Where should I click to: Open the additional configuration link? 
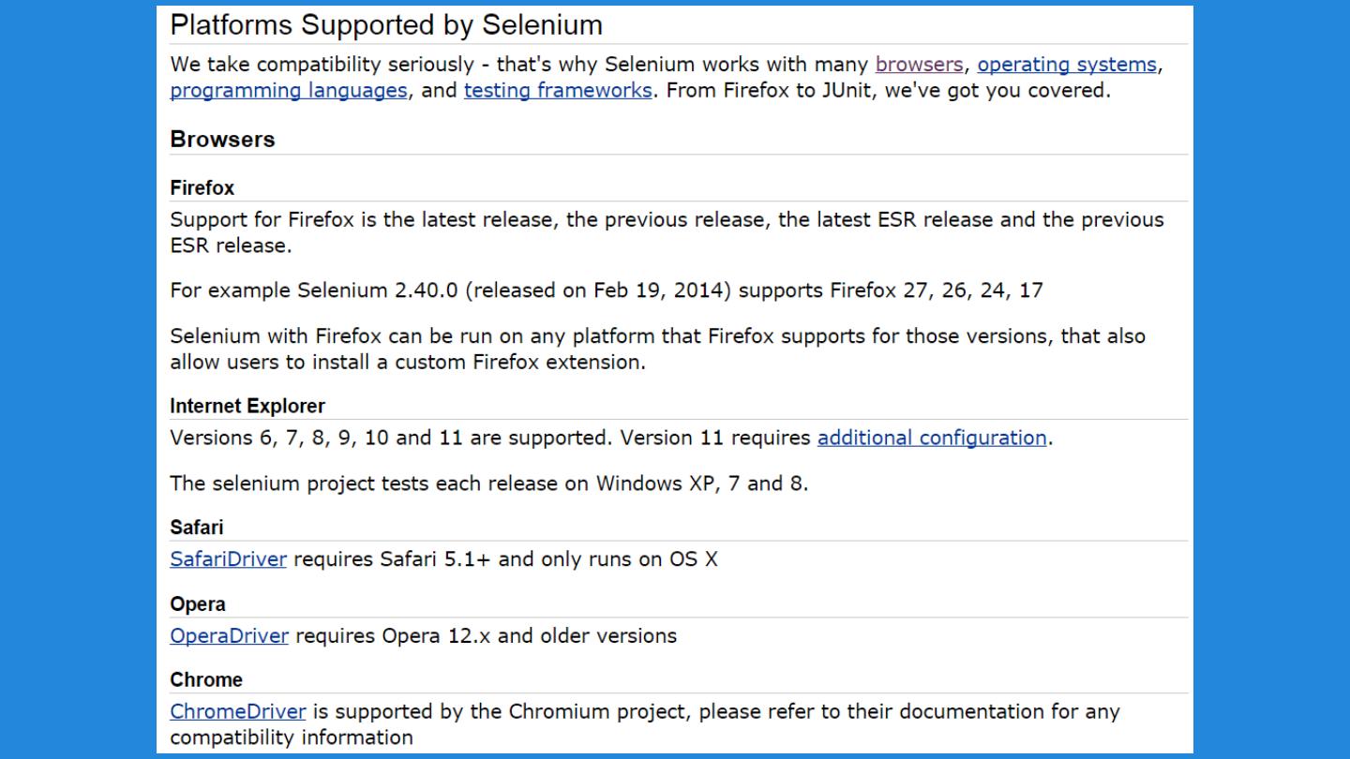[931, 438]
